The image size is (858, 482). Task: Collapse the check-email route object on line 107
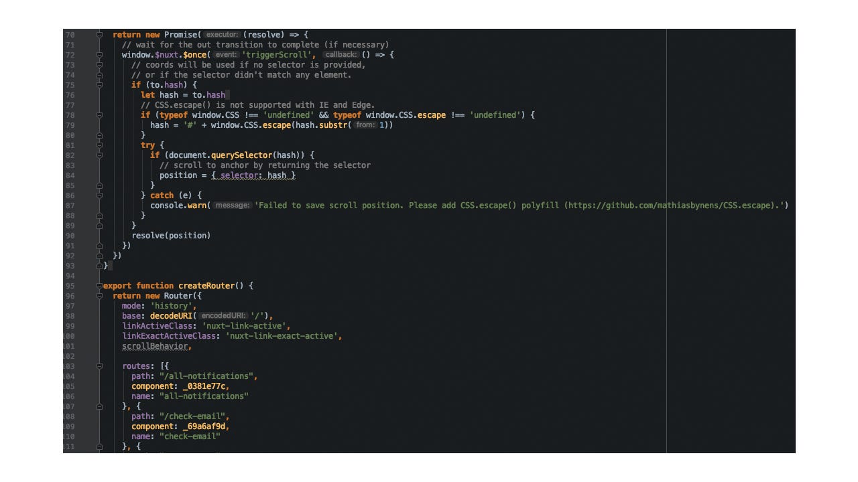point(99,406)
